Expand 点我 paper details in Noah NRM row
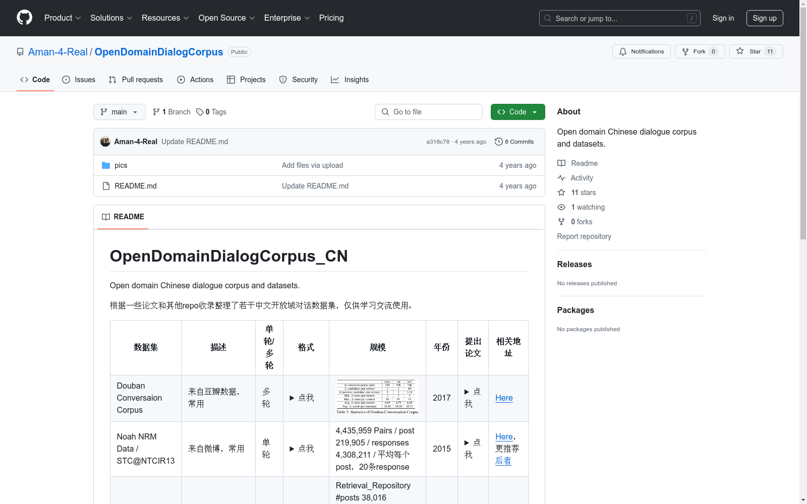Image resolution: width=807 pixels, height=504 pixels. click(473, 449)
